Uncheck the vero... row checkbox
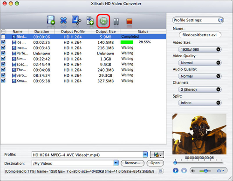This screenshot has width=233, height=181. pyautogui.click(x=3, y=75)
